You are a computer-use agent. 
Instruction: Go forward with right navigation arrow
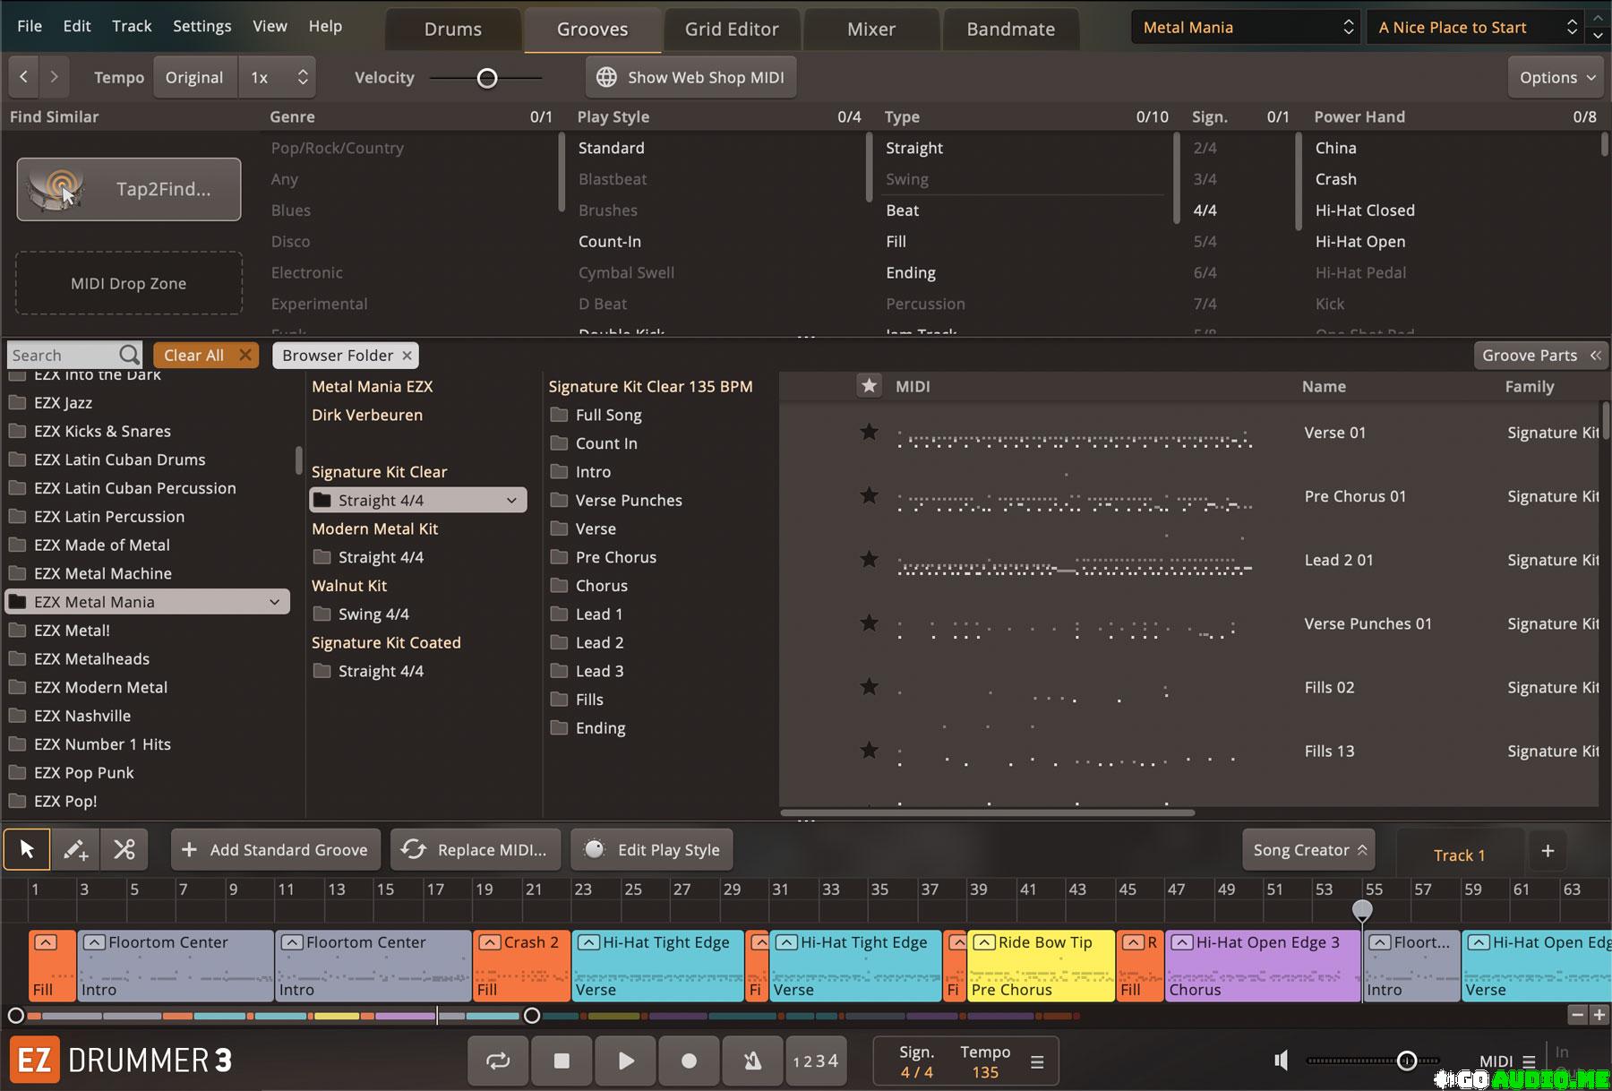[55, 77]
